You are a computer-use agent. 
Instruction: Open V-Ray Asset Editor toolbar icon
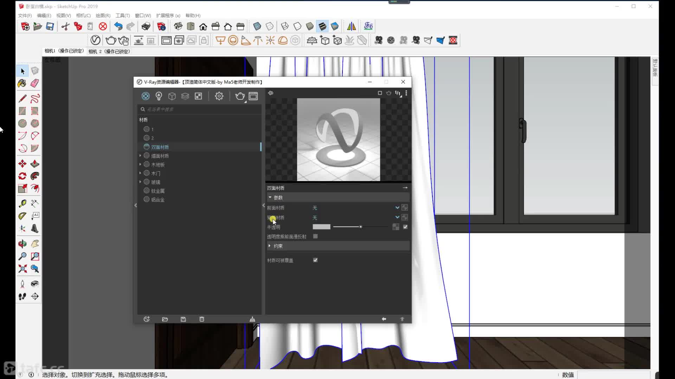[95, 40]
